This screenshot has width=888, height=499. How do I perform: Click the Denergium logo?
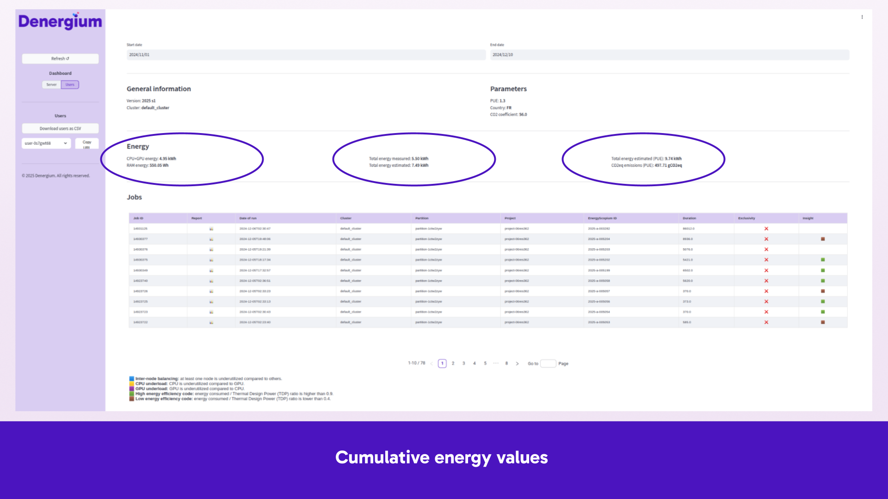pos(60,22)
